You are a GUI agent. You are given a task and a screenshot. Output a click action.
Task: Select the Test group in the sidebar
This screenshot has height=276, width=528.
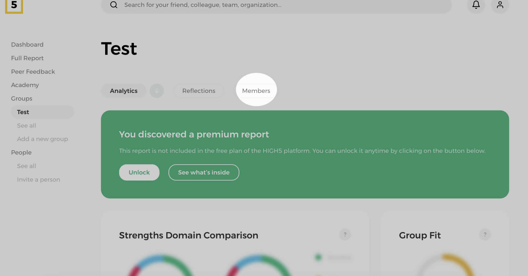pyautogui.click(x=23, y=112)
